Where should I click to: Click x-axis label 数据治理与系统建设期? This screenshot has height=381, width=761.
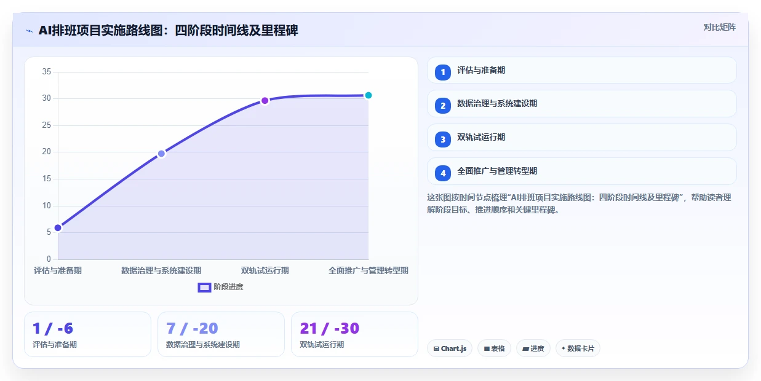pyautogui.click(x=161, y=270)
